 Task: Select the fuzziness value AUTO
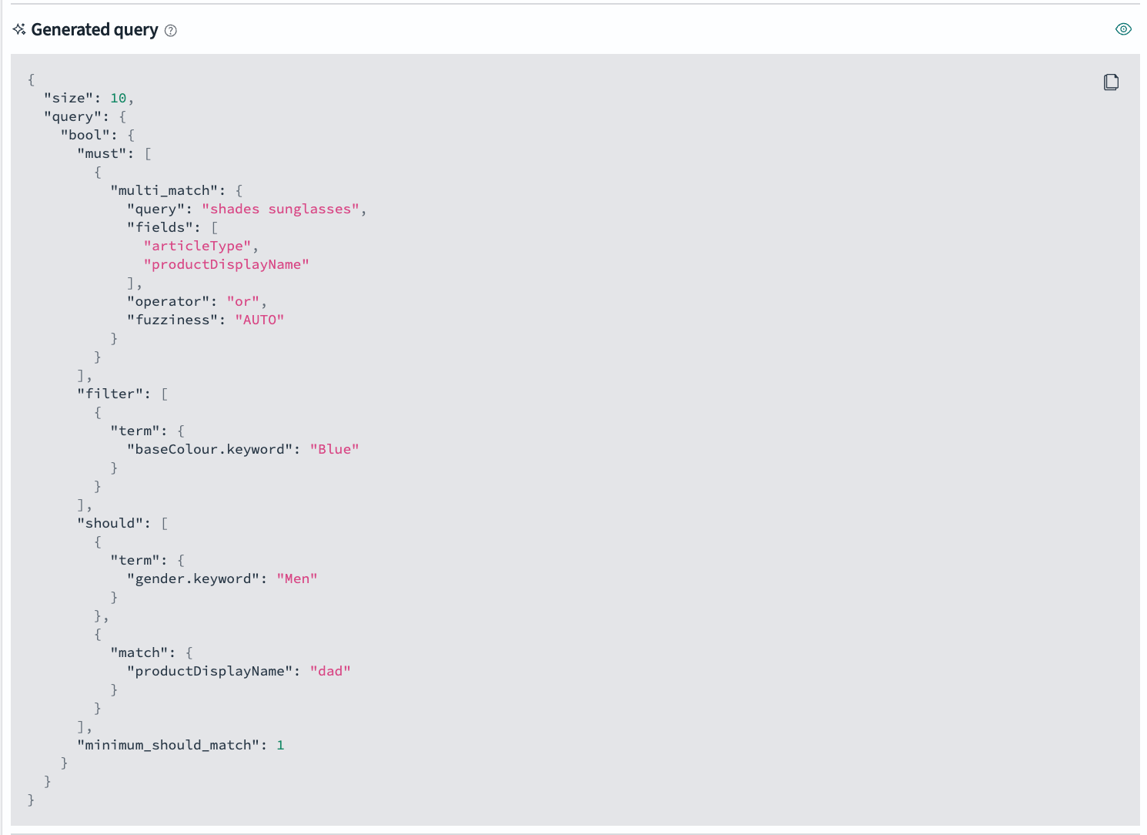tap(259, 319)
